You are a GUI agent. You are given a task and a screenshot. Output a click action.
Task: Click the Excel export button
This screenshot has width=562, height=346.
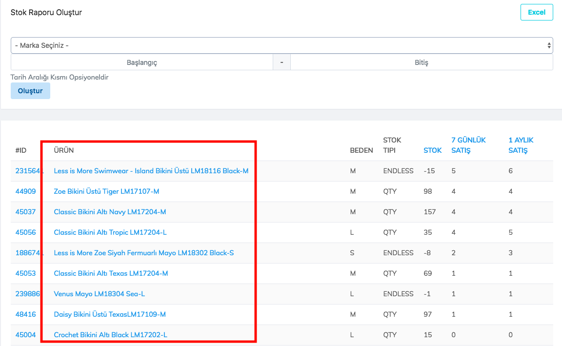point(536,12)
